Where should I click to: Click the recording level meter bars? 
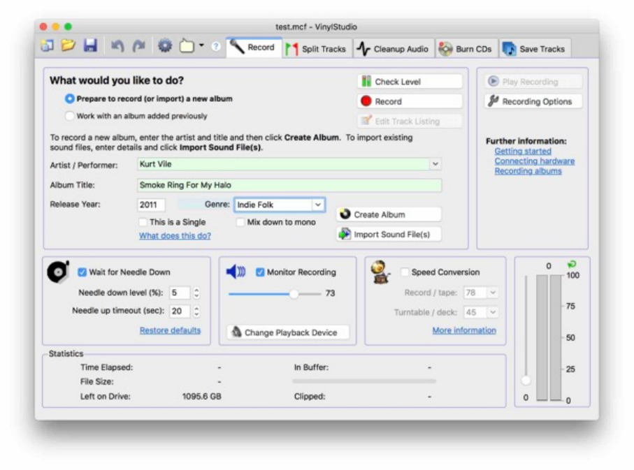(549, 337)
